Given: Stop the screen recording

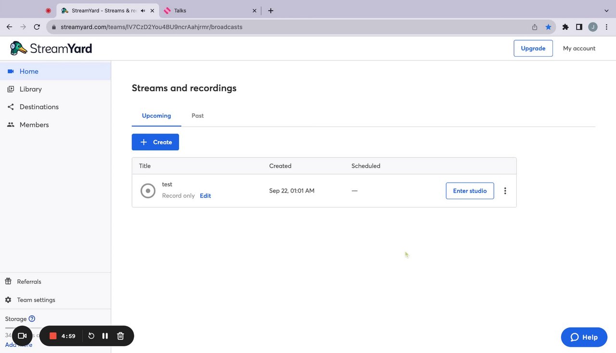Looking at the screenshot, I should 53,336.
